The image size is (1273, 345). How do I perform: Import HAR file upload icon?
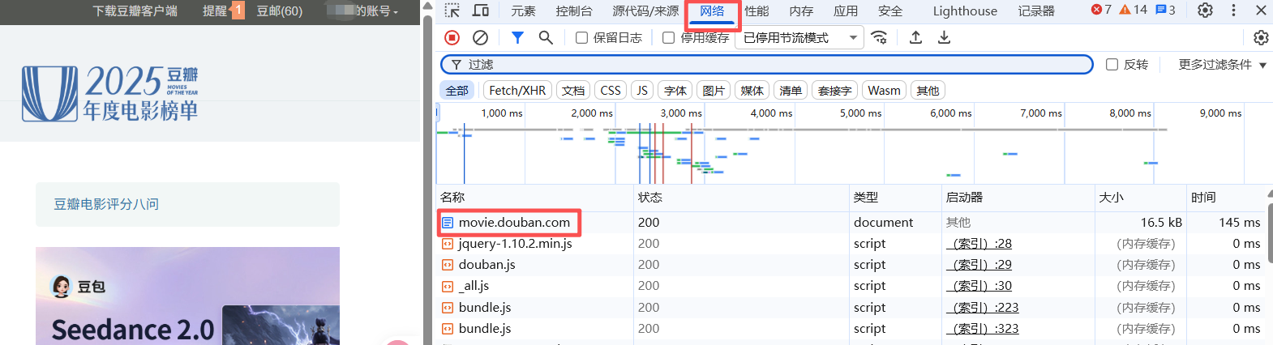915,37
